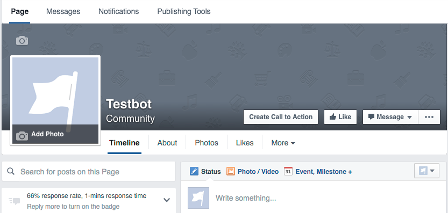Open the About section tab
Viewport: 448px width, 213px height.
[x=167, y=143]
